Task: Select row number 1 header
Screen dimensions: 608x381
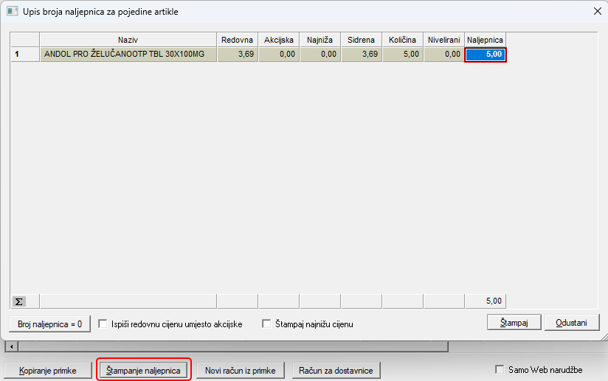Action: click(25, 55)
